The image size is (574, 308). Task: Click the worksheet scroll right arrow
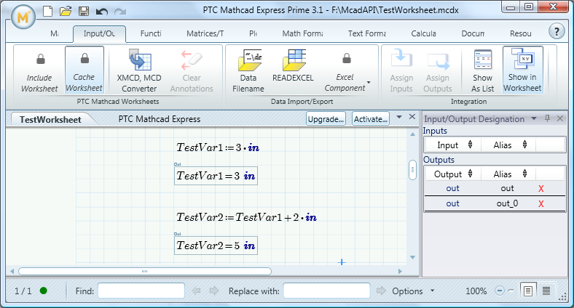[x=400, y=271]
